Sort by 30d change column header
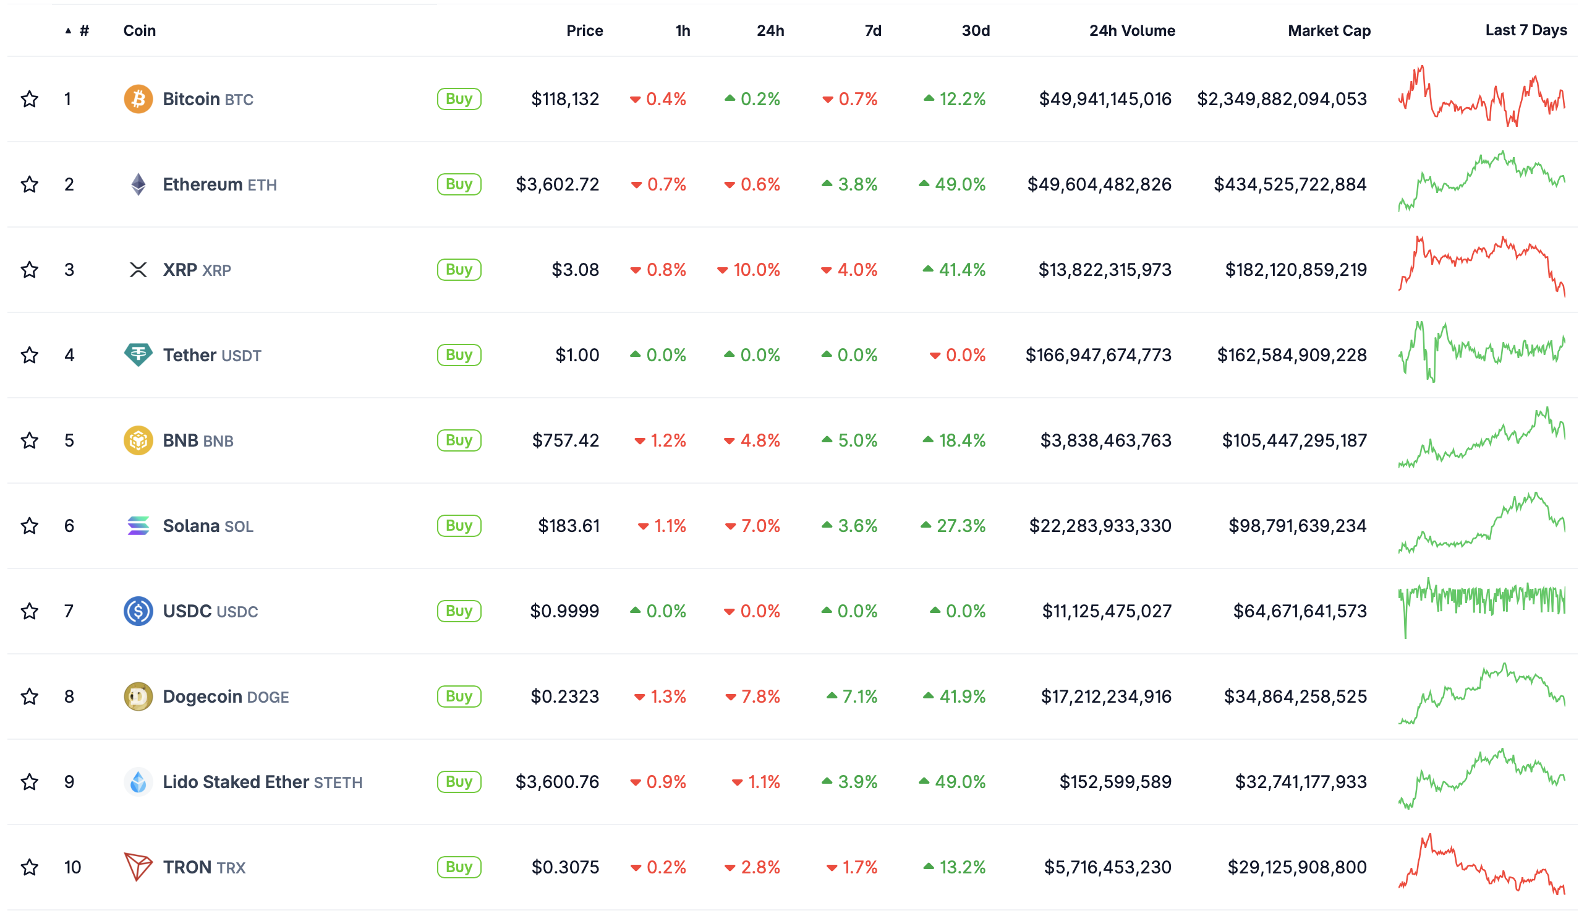The image size is (1579, 913). pyautogui.click(x=976, y=31)
